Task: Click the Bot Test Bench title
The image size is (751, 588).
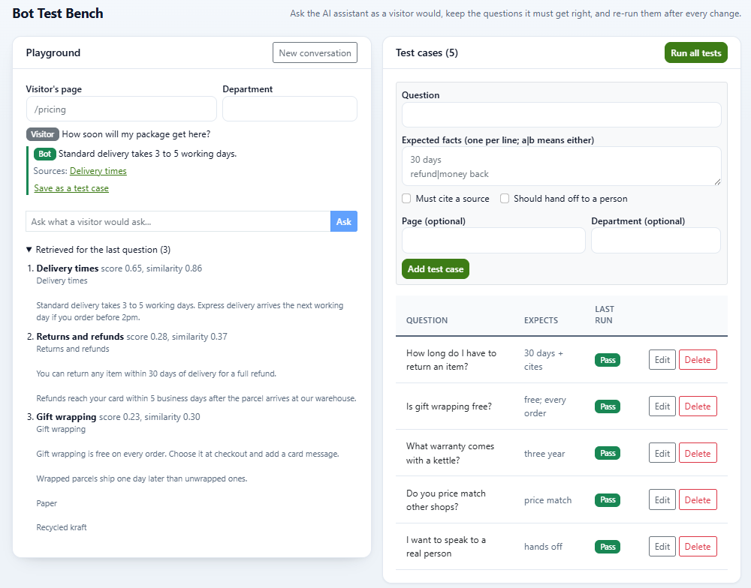Action: [58, 13]
